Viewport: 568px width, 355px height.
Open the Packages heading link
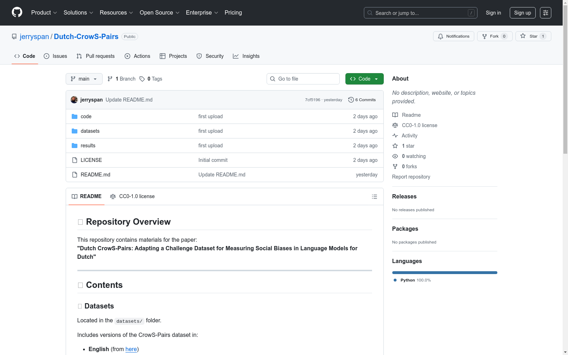click(405, 229)
